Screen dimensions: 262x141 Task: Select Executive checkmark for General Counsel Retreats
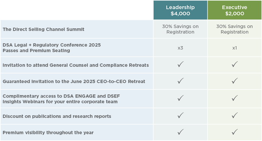tap(234, 64)
